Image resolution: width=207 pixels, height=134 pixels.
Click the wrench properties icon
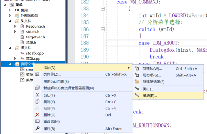pyautogui.click(x=37, y=128)
